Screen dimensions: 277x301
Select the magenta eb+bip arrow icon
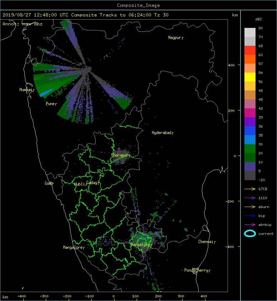coord(250,225)
